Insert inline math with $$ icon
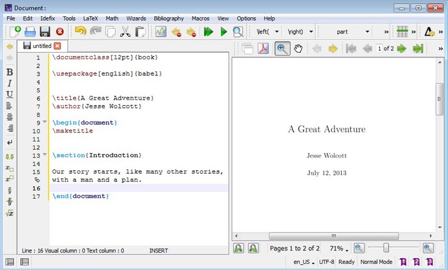 tap(10, 156)
